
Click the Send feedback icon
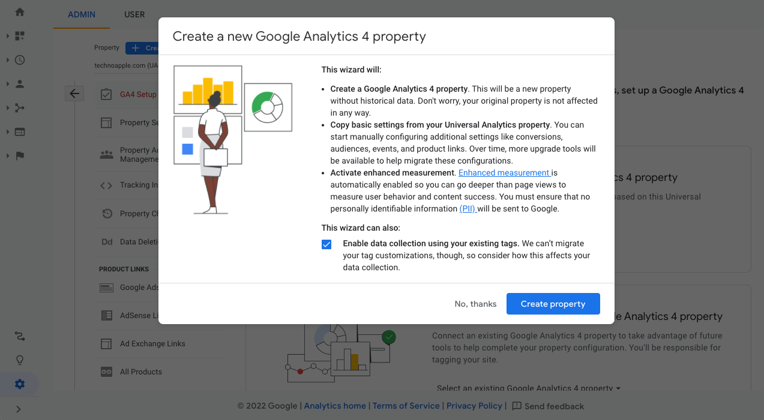pos(517,406)
